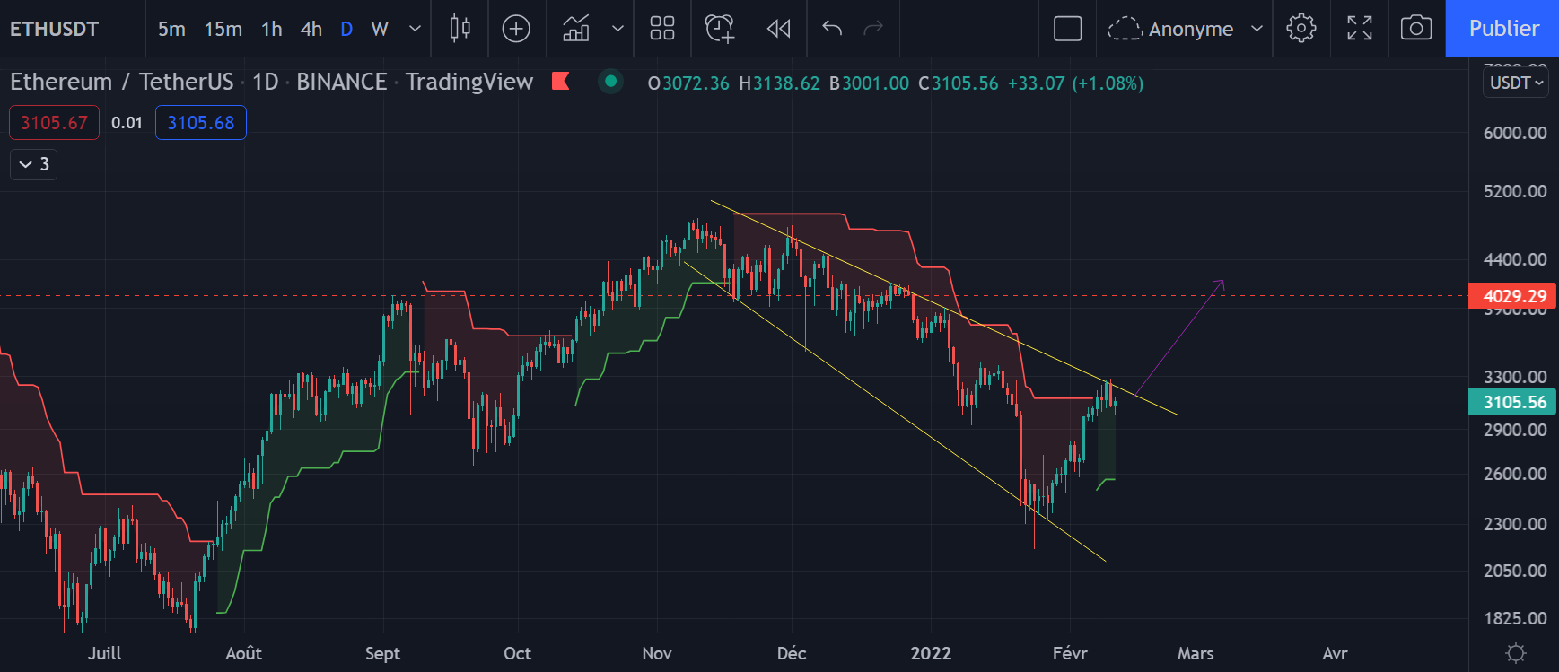Start bar replay with the rewind icon
This screenshot has width=1559, height=672.
pos(778,29)
